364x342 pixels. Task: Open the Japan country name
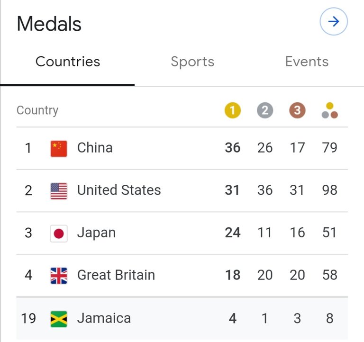pyautogui.click(x=96, y=233)
